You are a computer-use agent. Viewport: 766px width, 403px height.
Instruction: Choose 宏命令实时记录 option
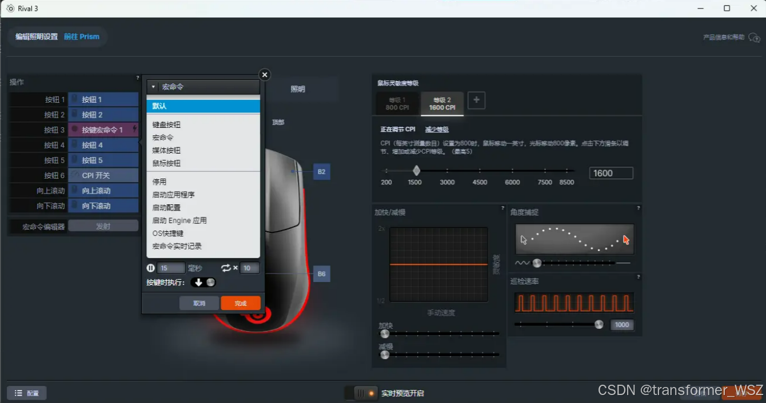177,246
